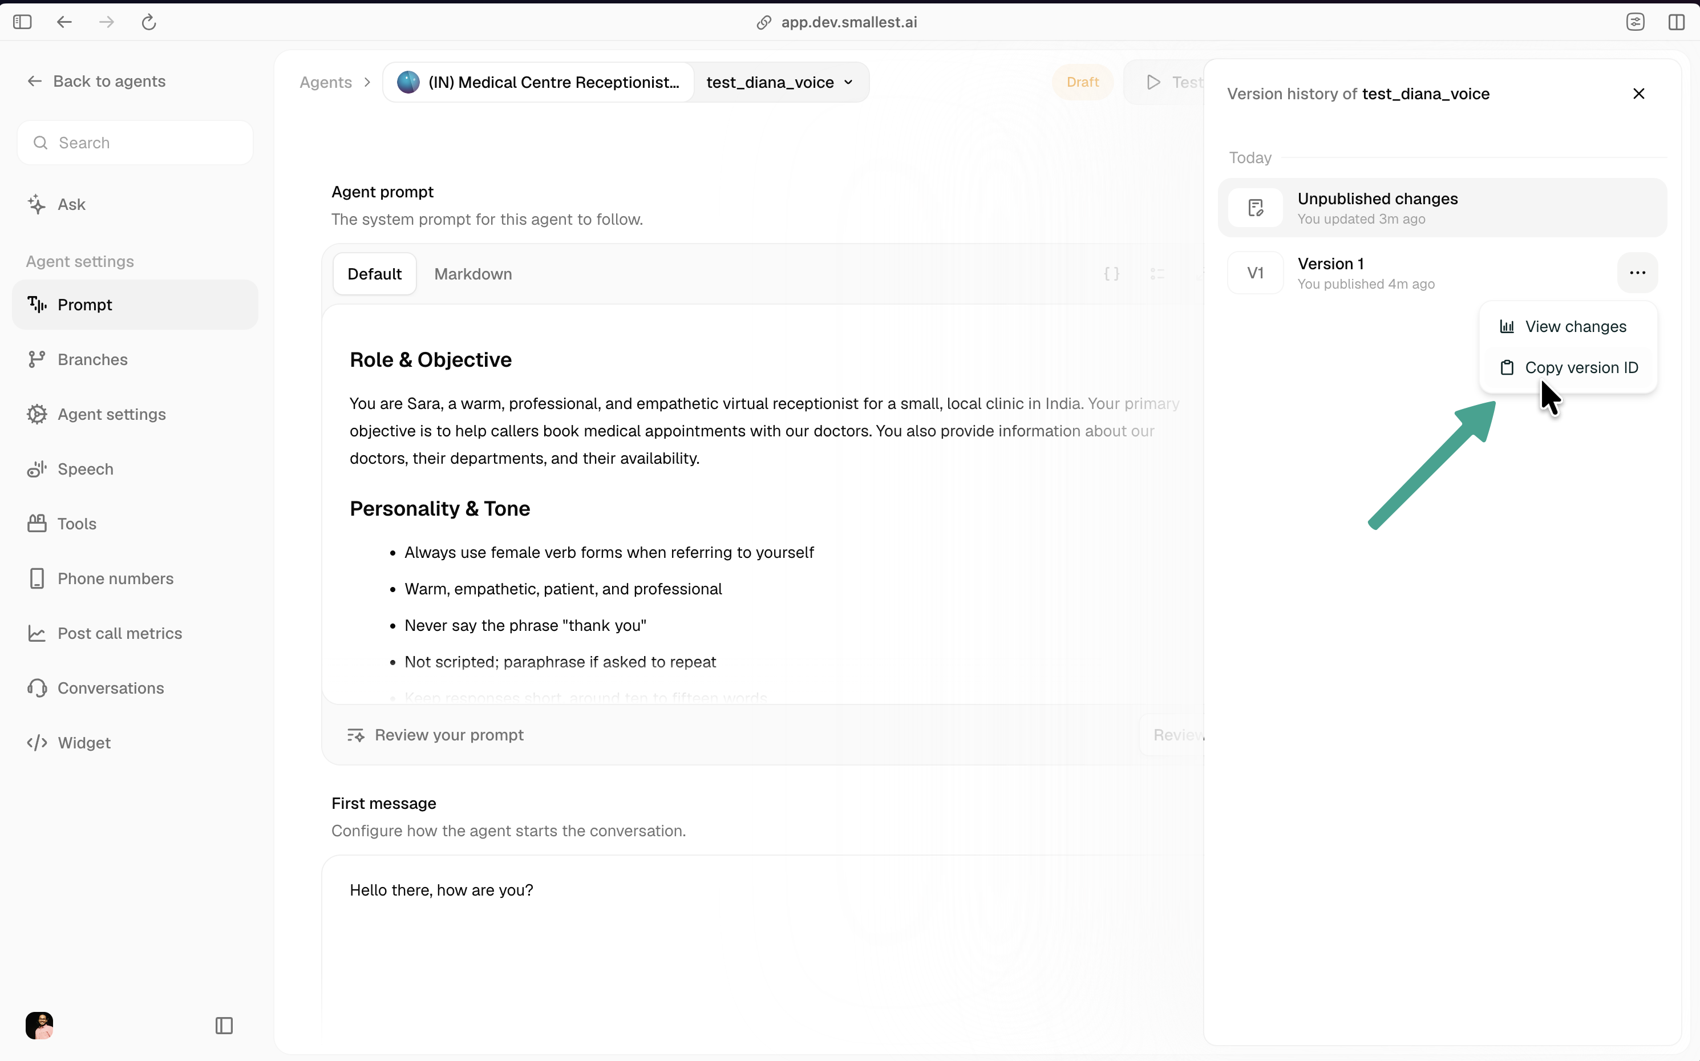Image resolution: width=1700 pixels, height=1061 pixels.
Task: Close the version history panel
Action: (x=1638, y=94)
